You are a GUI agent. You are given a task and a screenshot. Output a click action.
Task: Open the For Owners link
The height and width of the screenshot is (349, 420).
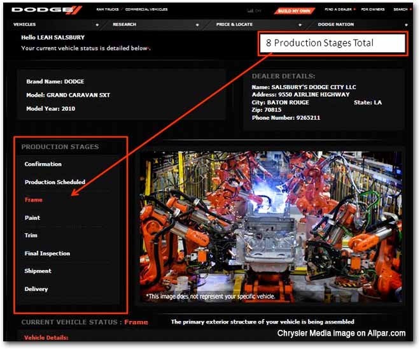(x=372, y=10)
